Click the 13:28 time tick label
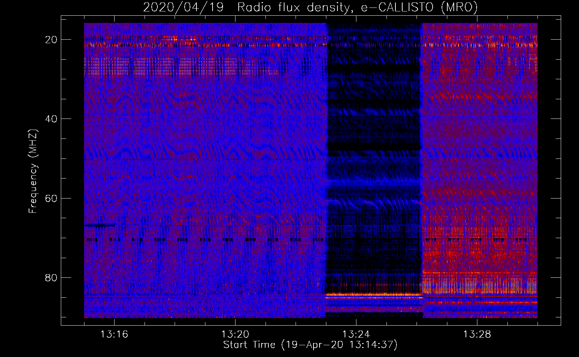 477,335
